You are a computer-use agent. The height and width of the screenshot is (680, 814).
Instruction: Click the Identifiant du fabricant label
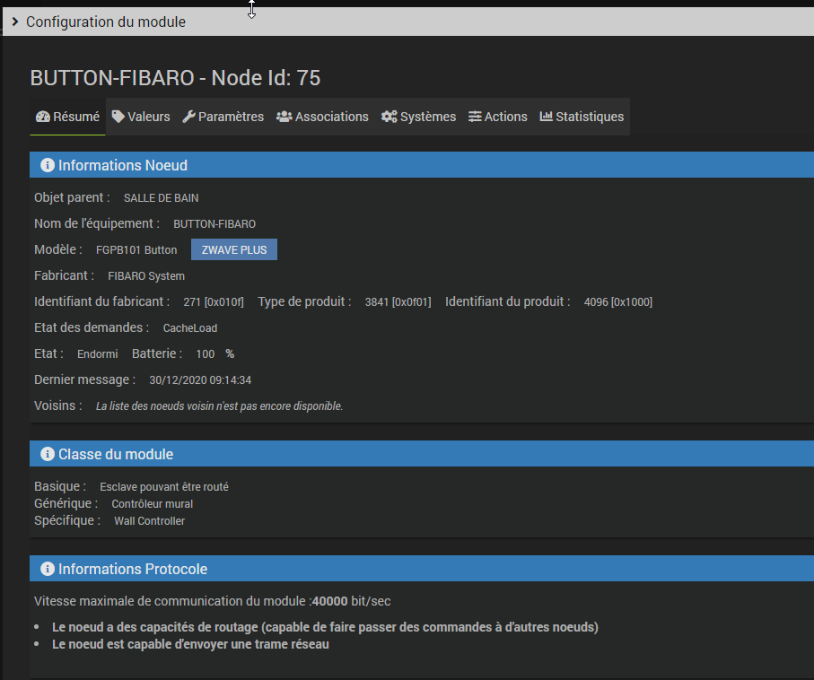point(101,301)
